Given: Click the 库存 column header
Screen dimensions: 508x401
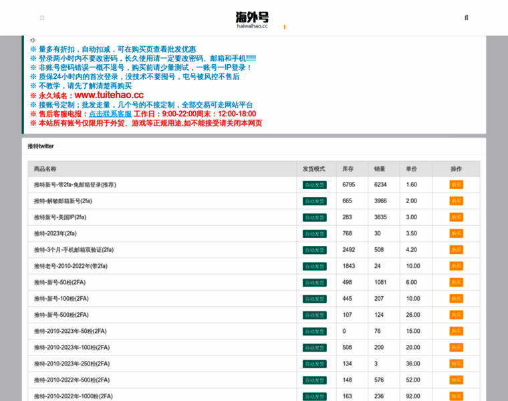Looking at the screenshot, I should pos(348,168).
